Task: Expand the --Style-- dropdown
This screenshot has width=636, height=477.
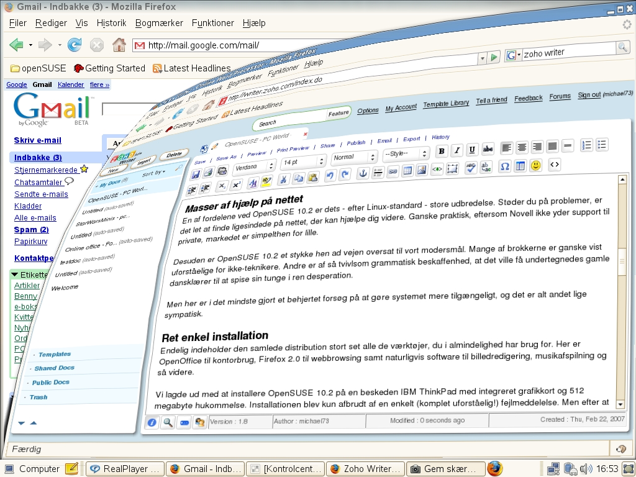Action: pos(406,153)
